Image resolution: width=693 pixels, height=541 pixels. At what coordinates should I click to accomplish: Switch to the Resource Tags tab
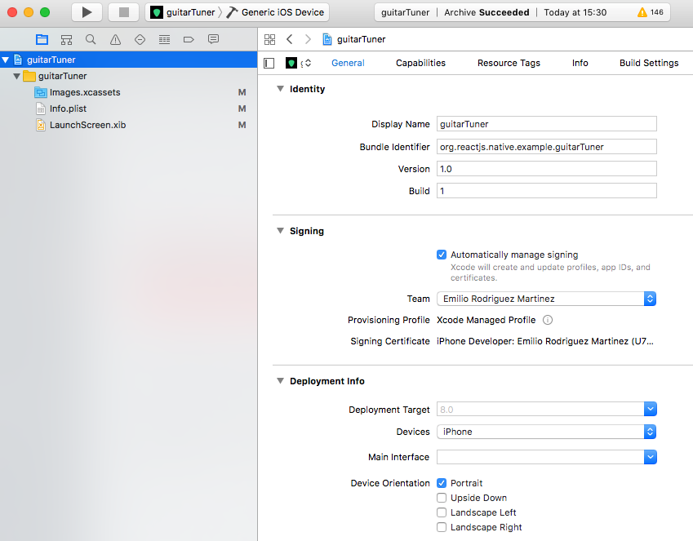coord(509,63)
